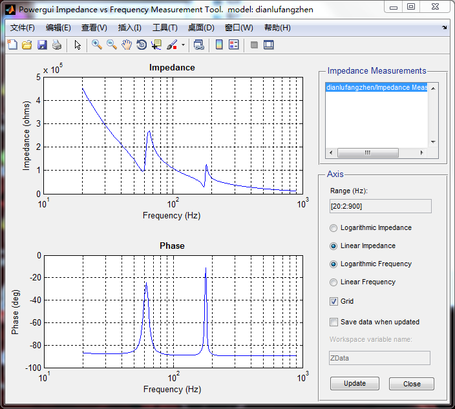The image size is (455, 409).
Task: Select the Zoom Out tool
Action: pos(112,45)
